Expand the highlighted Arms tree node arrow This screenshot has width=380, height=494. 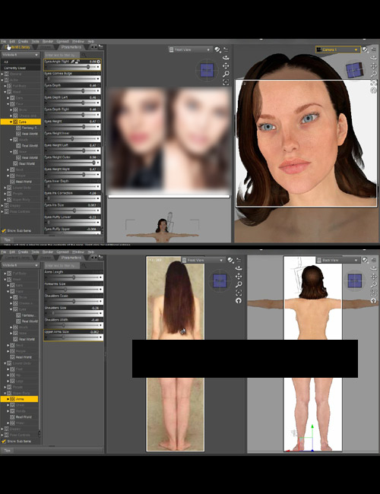(x=8, y=399)
